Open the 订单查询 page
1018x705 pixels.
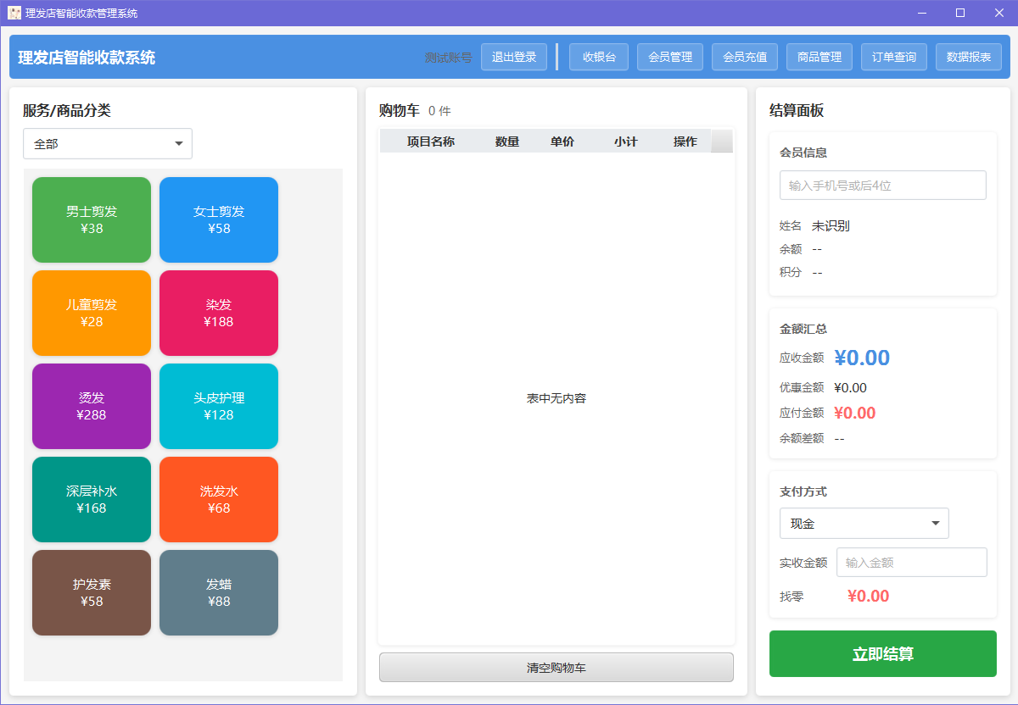point(893,57)
